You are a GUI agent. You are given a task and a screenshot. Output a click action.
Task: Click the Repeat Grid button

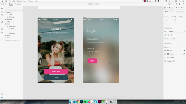(169, 12)
